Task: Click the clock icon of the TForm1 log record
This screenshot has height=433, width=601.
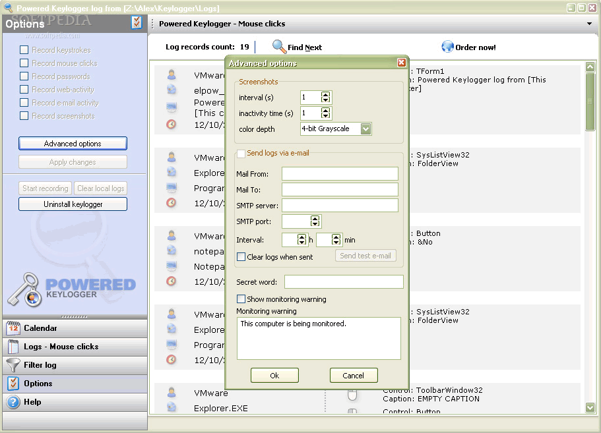Action: tap(172, 124)
